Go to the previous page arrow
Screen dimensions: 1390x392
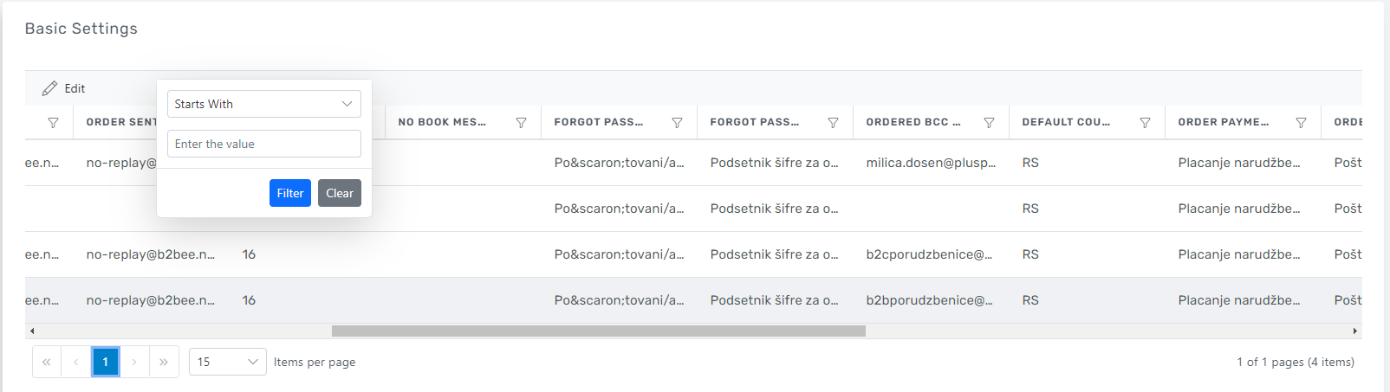tap(76, 362)
